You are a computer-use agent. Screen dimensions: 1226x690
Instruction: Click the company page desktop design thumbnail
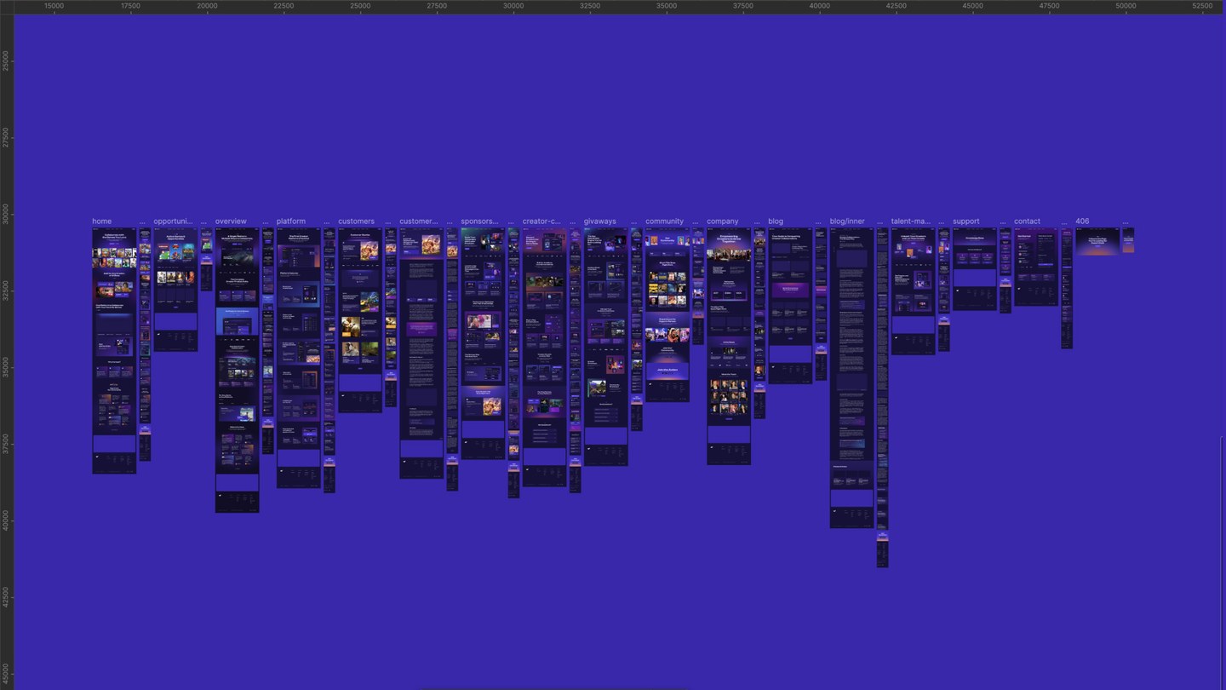pyautogui.click(x=729, y=345)
